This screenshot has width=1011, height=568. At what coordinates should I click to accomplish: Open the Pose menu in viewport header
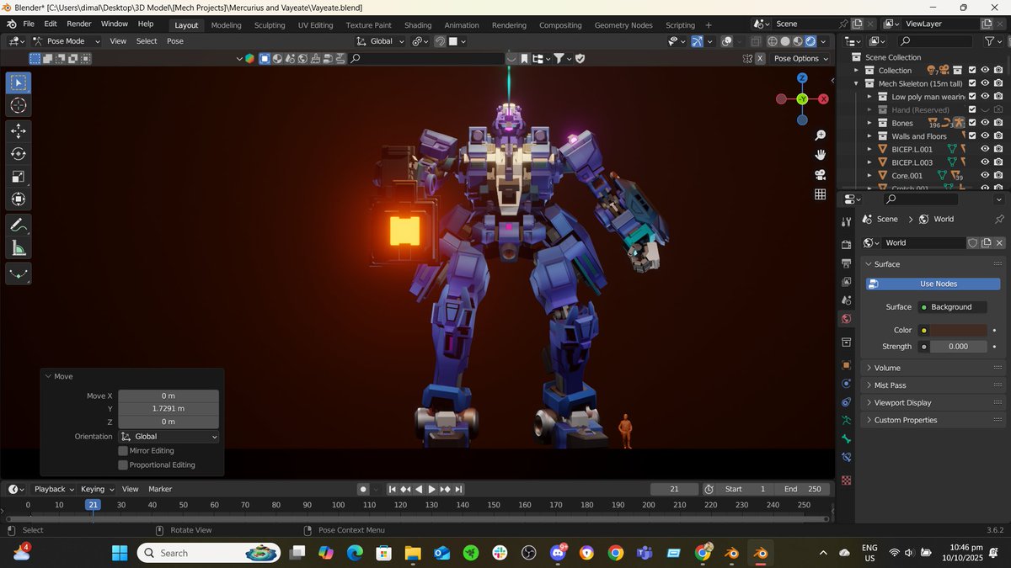pyautogui.click(x=175, y=41)
